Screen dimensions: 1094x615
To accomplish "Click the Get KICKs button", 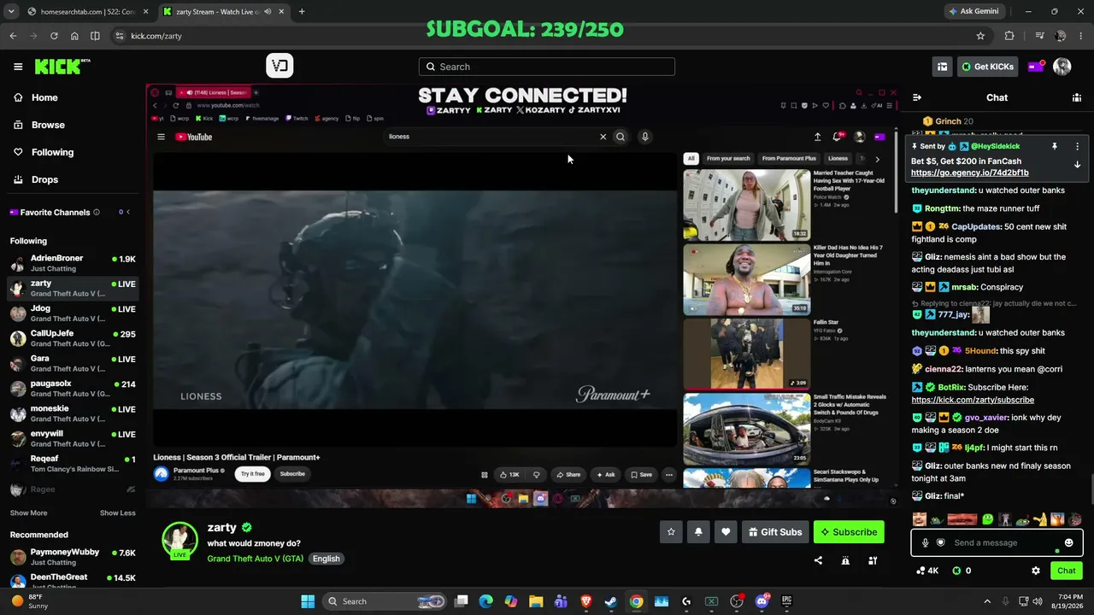I will tap(987, 67).
